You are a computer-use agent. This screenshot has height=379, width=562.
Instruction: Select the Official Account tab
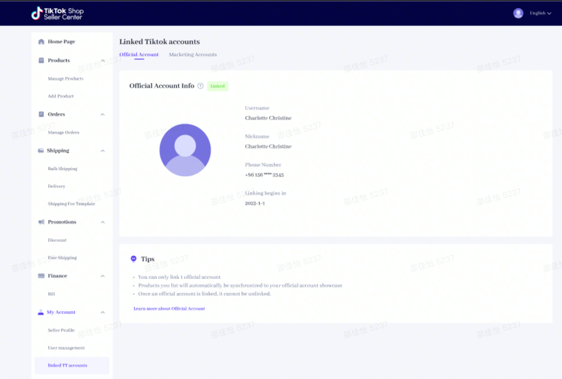tap(139, 54)
